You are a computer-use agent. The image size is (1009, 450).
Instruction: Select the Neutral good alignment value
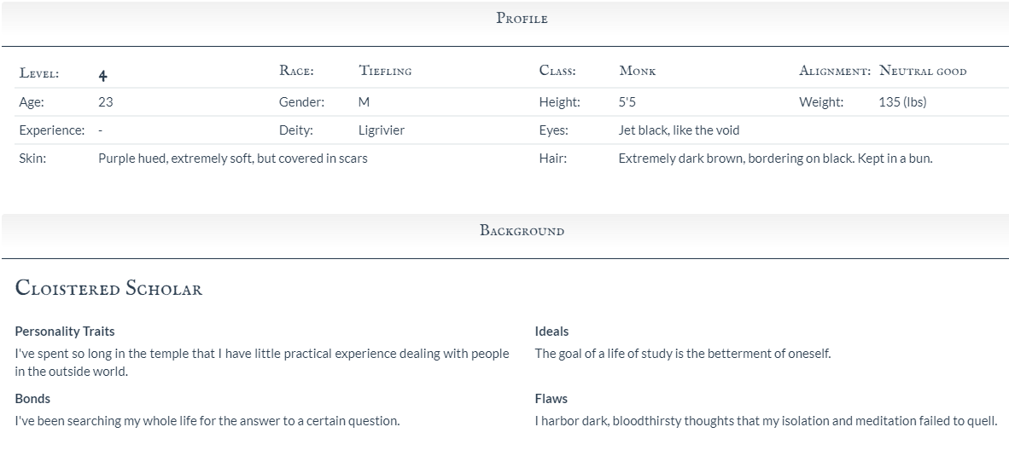click(923, 71)
